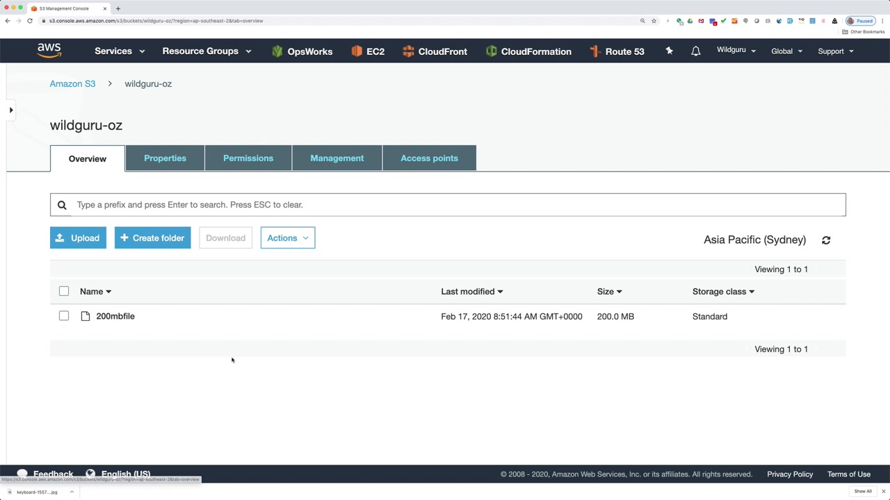Open the keyboard jpg download options chevron
This screenshot has height=500, width=890.
coord(72,492)
